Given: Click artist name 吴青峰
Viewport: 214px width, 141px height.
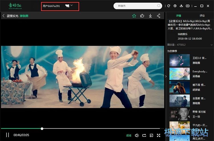Looking at the screenshot, I should pyautogui.click(x=196, y=76).
